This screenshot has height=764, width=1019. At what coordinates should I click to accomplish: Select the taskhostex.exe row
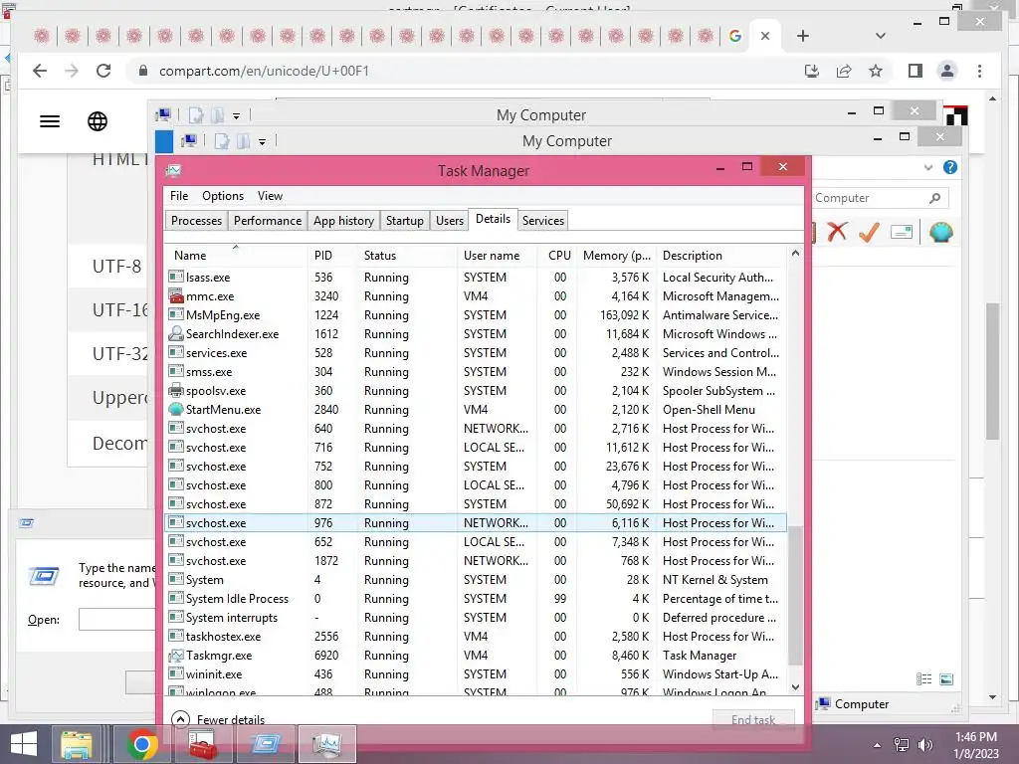[x=475, y=636]
